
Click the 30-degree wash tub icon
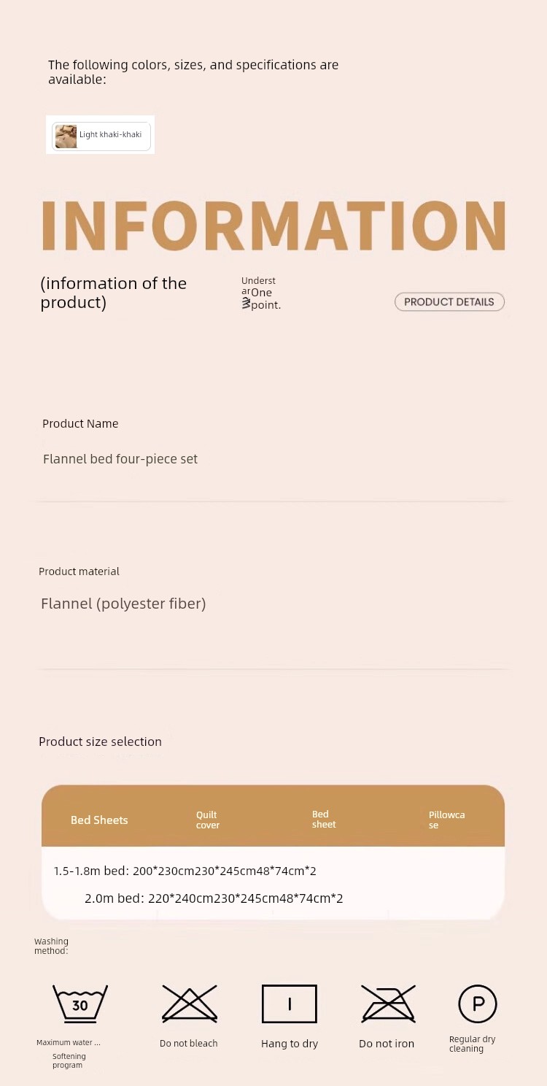80,1004
